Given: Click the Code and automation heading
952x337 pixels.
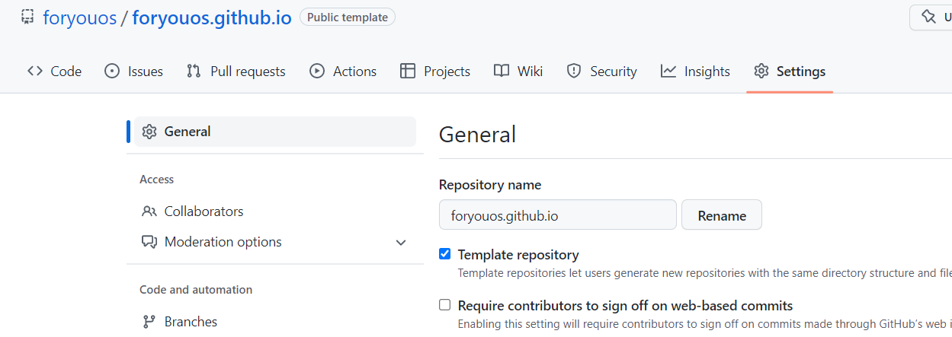Looking at the screenshot, I should (196, 290).
